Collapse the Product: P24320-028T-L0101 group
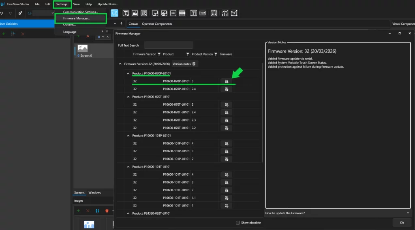This screenshot has height=230, width=415. tap(128, 213)
